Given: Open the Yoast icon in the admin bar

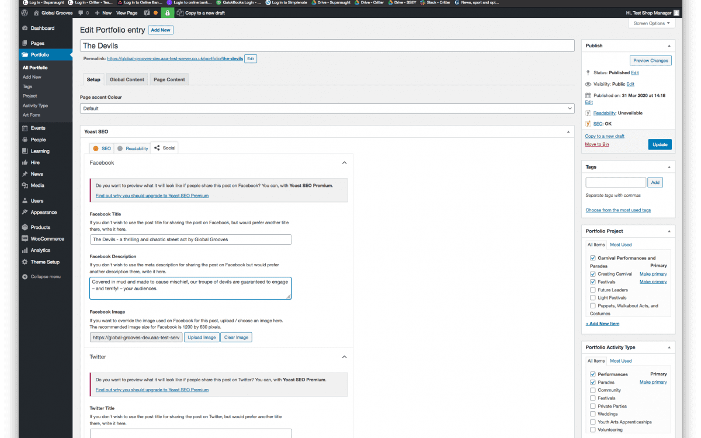Looking at the screenshot, I should 147,12.
